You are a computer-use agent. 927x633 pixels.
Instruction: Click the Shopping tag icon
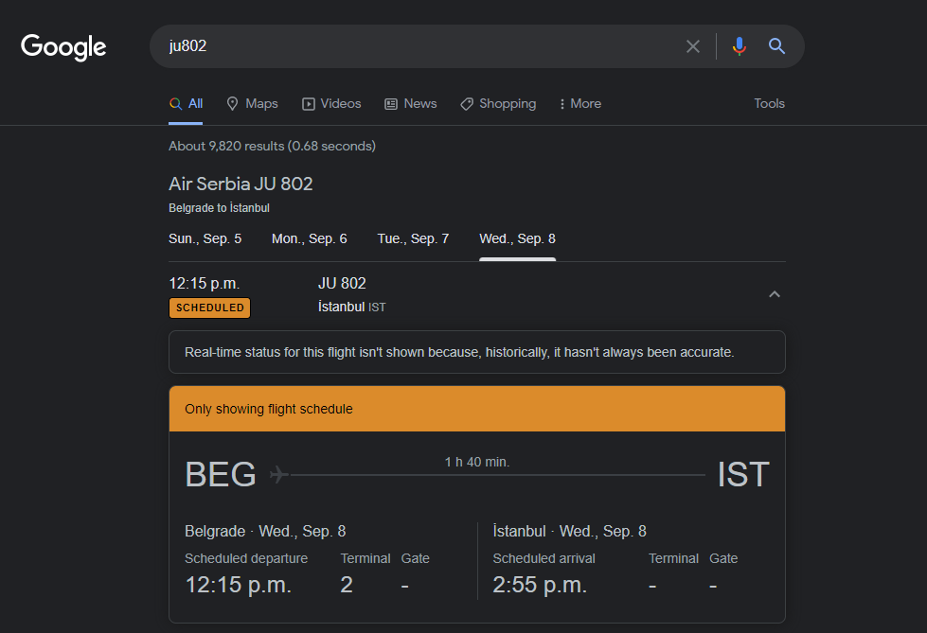pyautogui.click(x=467, y=104)
